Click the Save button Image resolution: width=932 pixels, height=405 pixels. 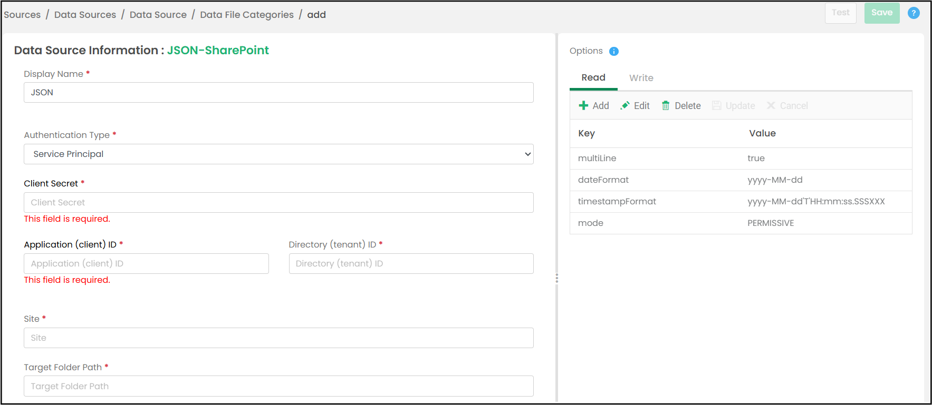point(882,13)
